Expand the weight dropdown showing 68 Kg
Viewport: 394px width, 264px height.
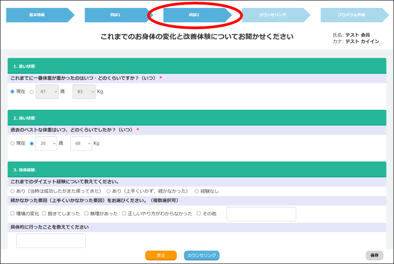pos(81,143)
